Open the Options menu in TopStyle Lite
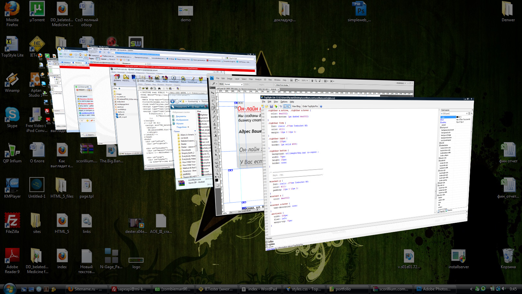522x294 pixels. 284,102
